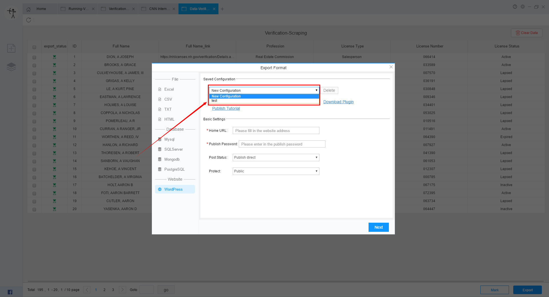Check the row 20 YASENKA, AARON D checkbox
The image size is (549, 297).
tap(34, 209)
